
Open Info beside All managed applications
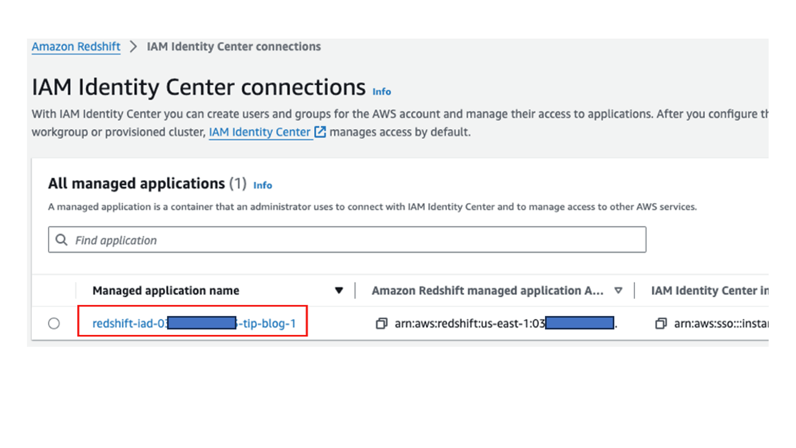pyautogui.click(x=262, y=185)
